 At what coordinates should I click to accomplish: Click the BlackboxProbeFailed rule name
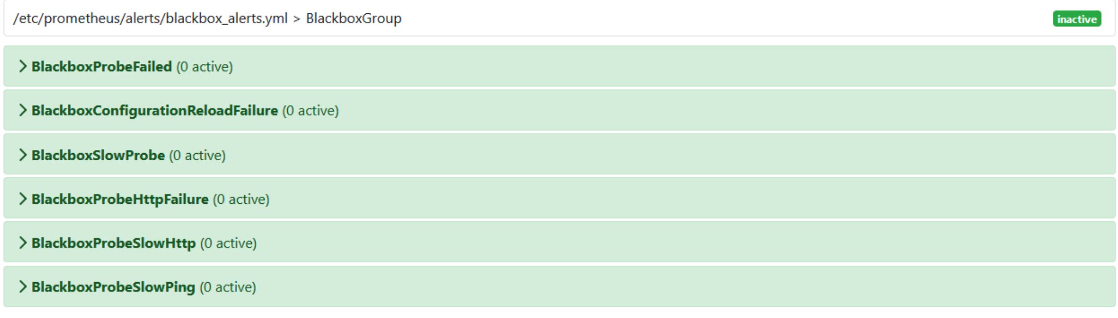102,67
